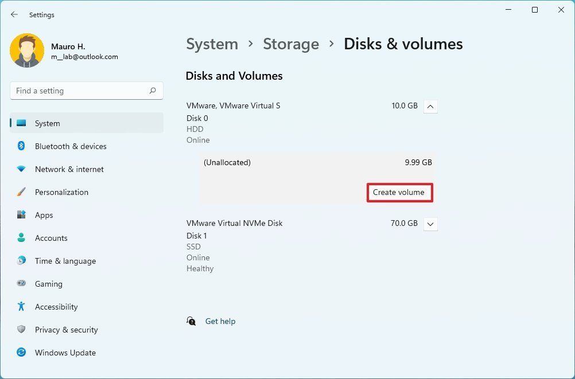Screen dimensions: 575x379
Task: Expand the VMware Virtual NVMe Disk details
Action: click(x=430, y=224)
